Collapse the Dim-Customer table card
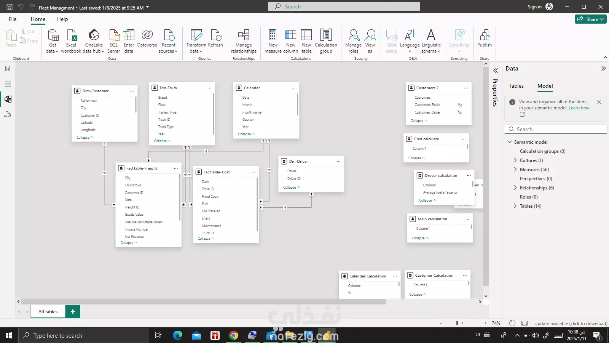The image size is (609, 343). click(85, 138)
